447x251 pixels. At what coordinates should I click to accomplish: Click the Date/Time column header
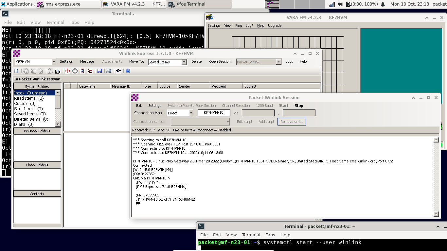coord(94,86)
